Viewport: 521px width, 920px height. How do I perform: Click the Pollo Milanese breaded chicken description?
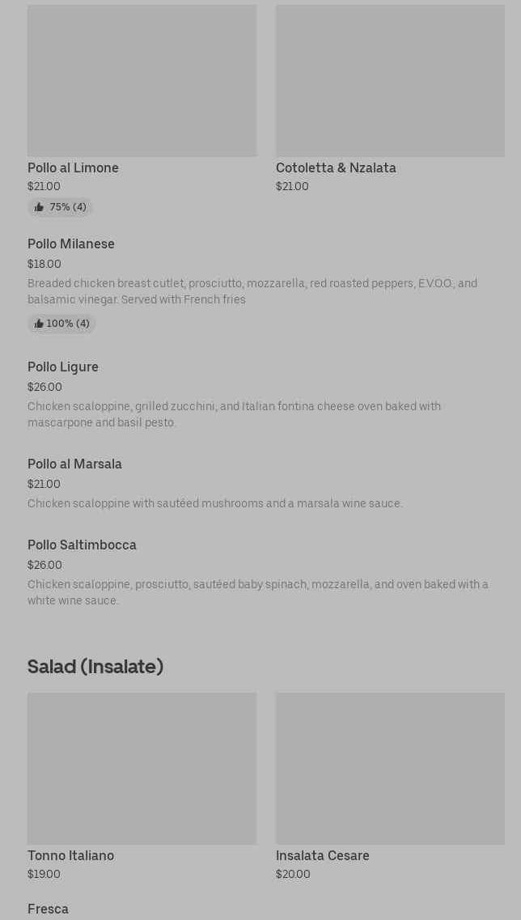[252, 291]
